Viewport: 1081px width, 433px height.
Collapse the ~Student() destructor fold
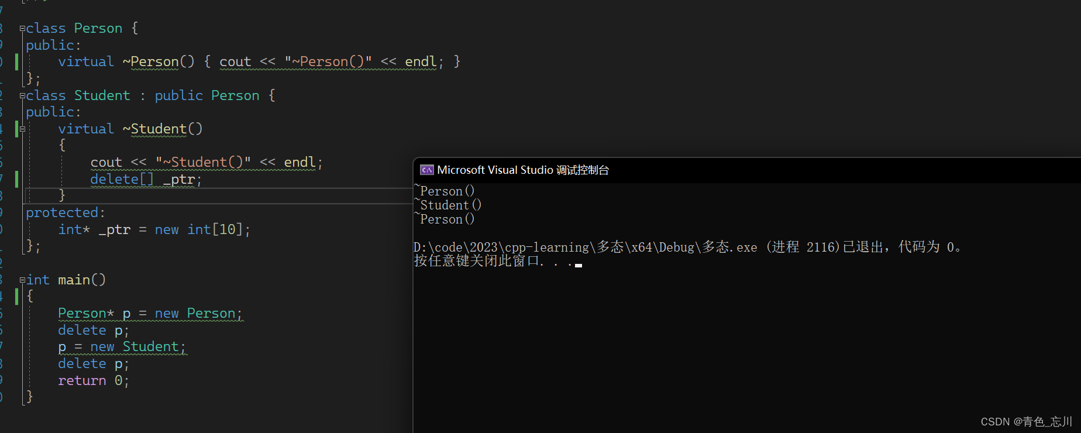pyautogui.click(x=22, y=129)
